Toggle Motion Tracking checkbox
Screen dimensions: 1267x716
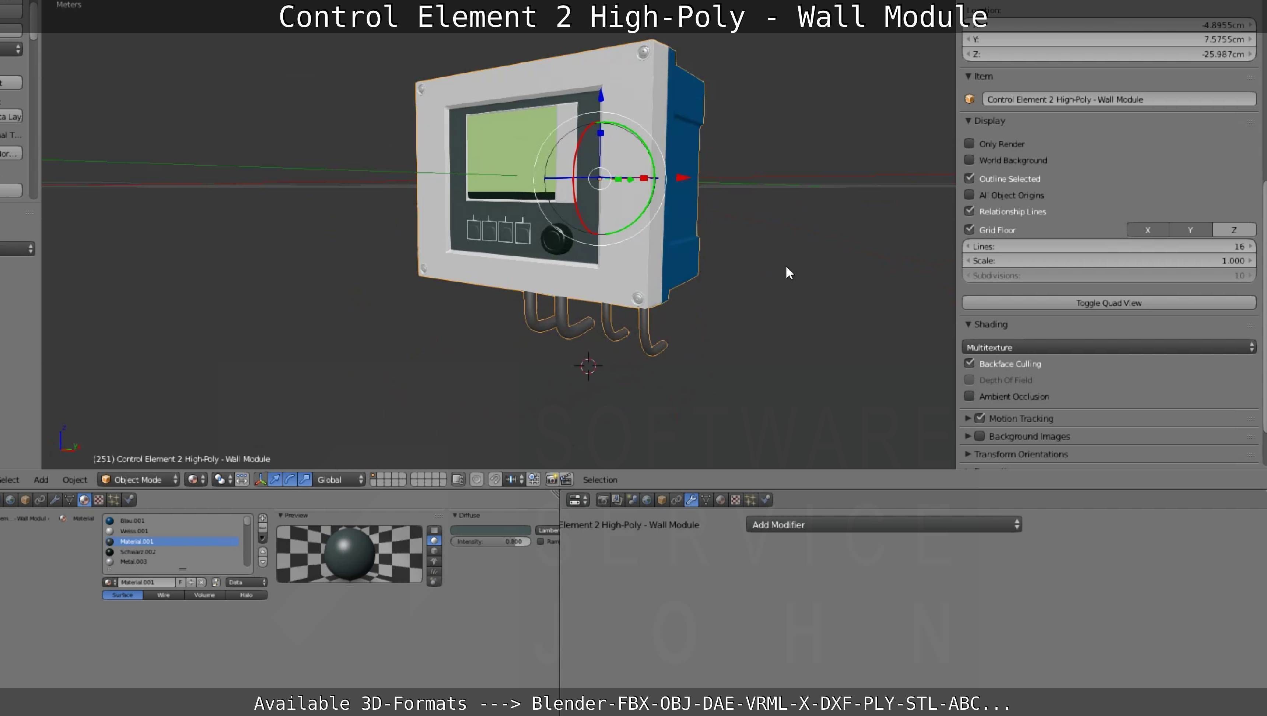[980, 418]
